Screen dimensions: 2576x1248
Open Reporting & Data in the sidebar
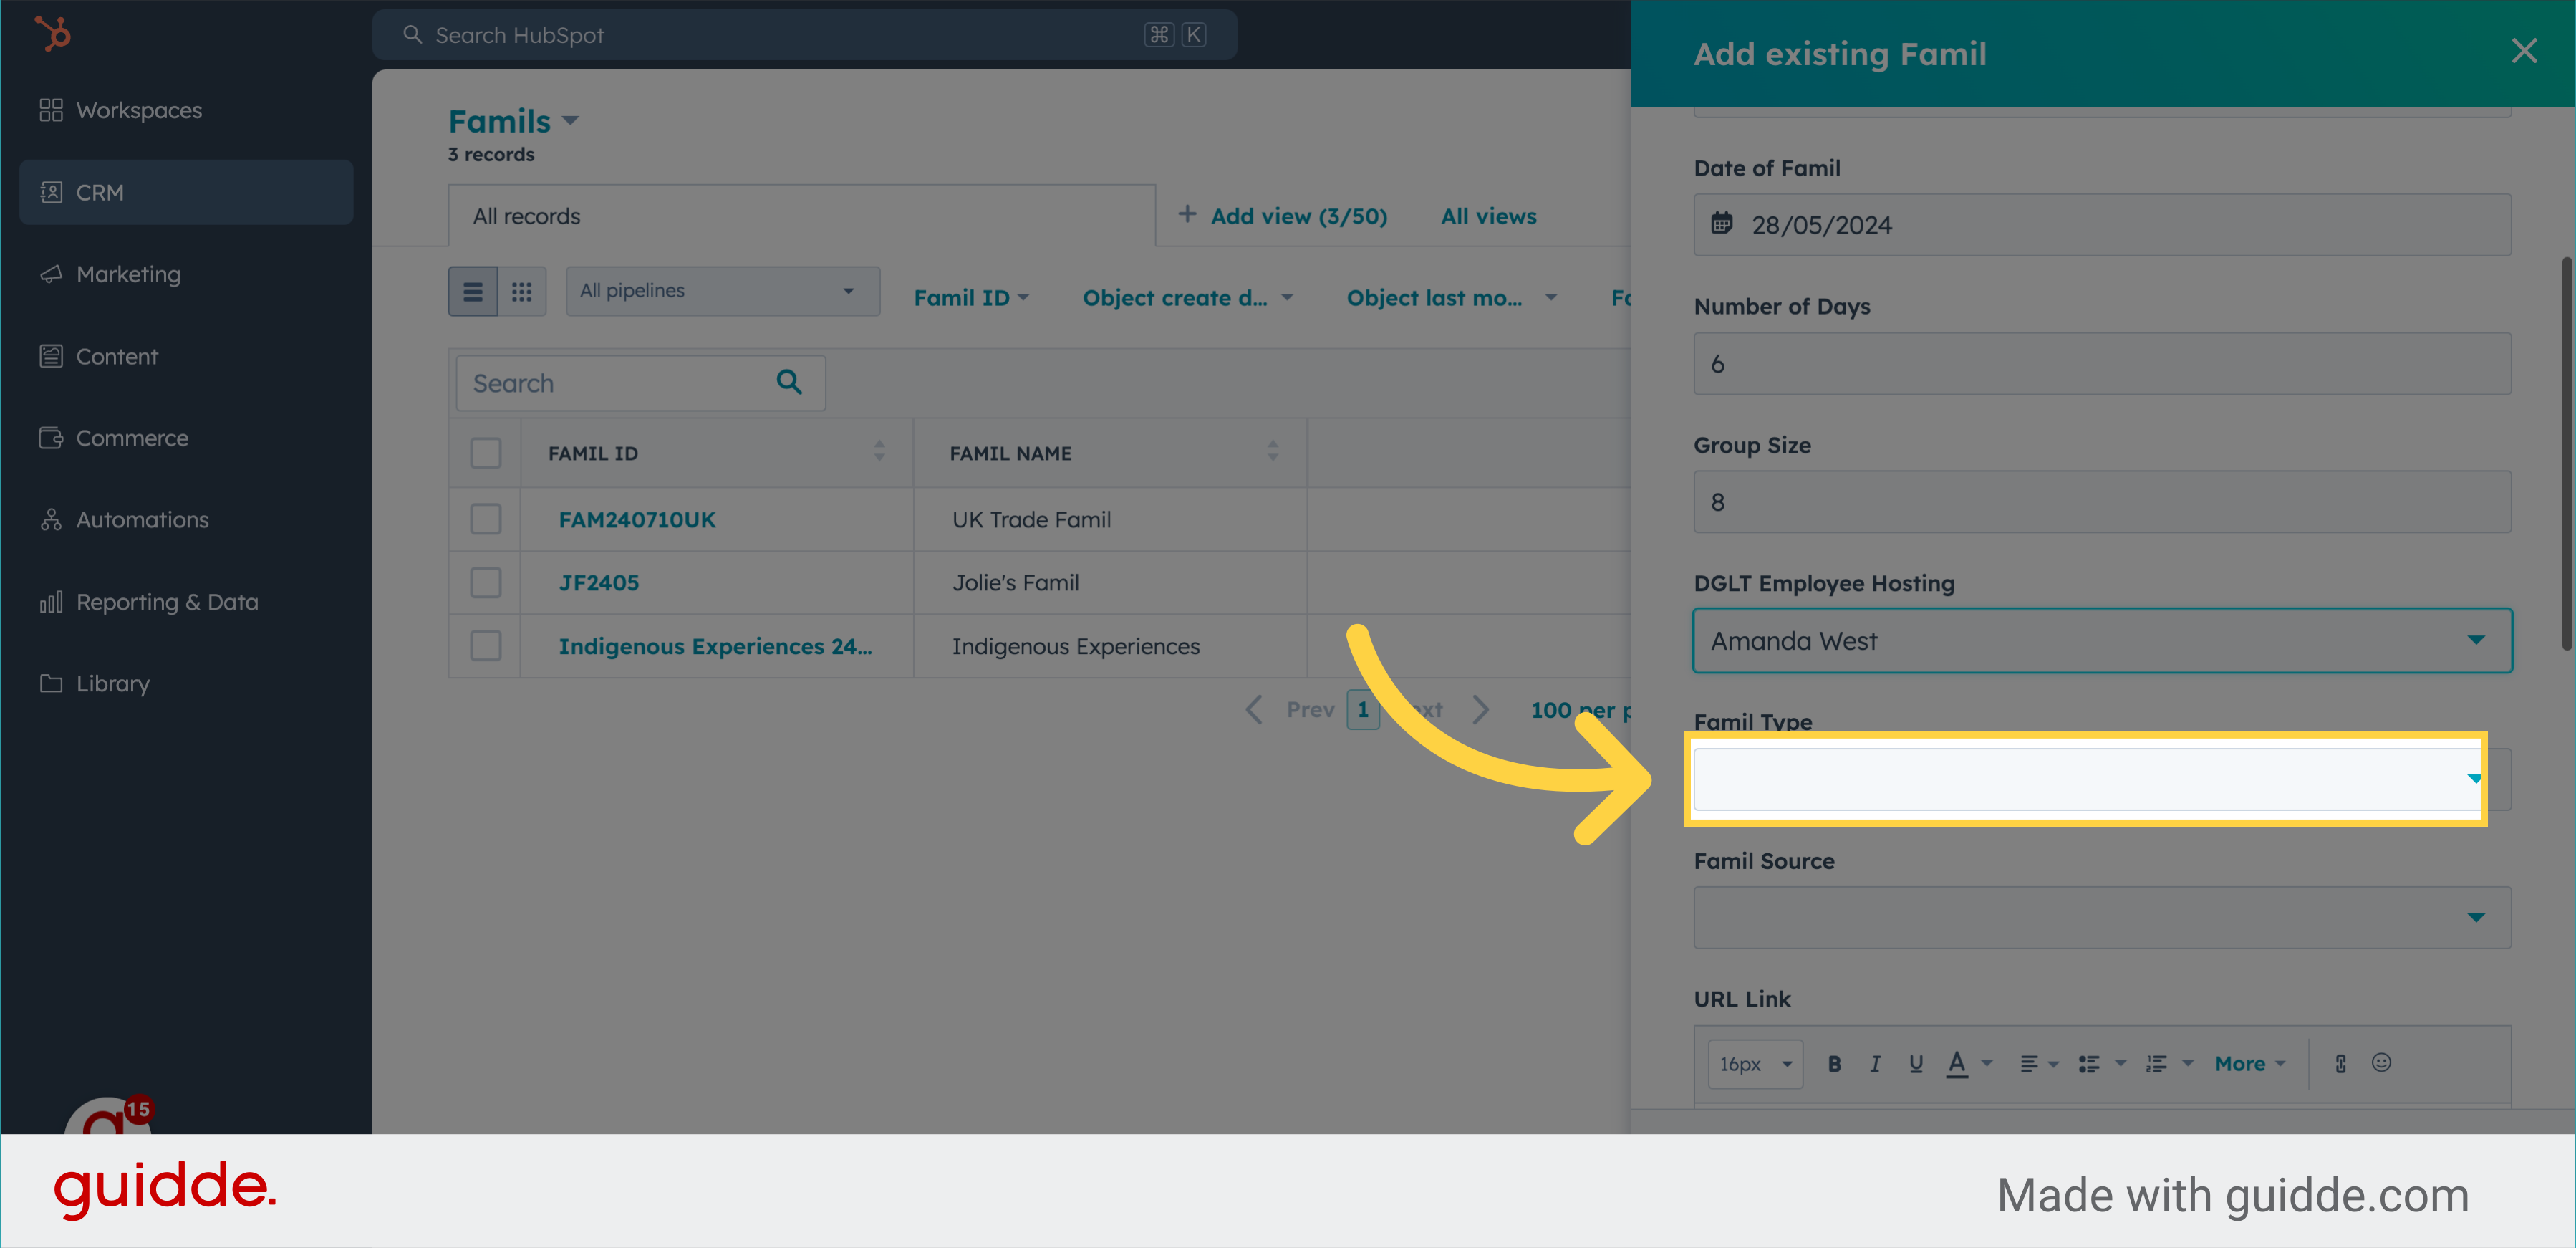coord(167,602)
